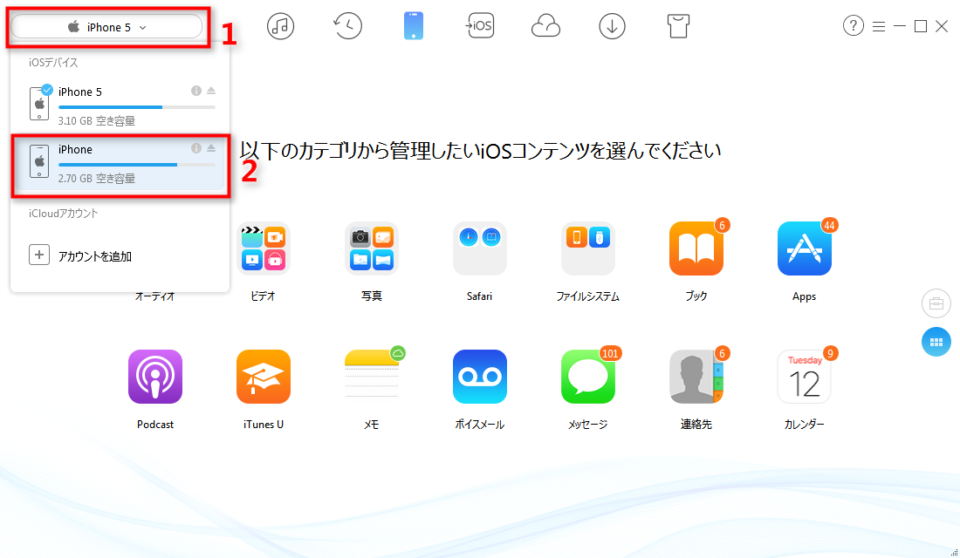Click the オーディオ label
Viewport: 960px width, 558px height.
tap(154, 296)
